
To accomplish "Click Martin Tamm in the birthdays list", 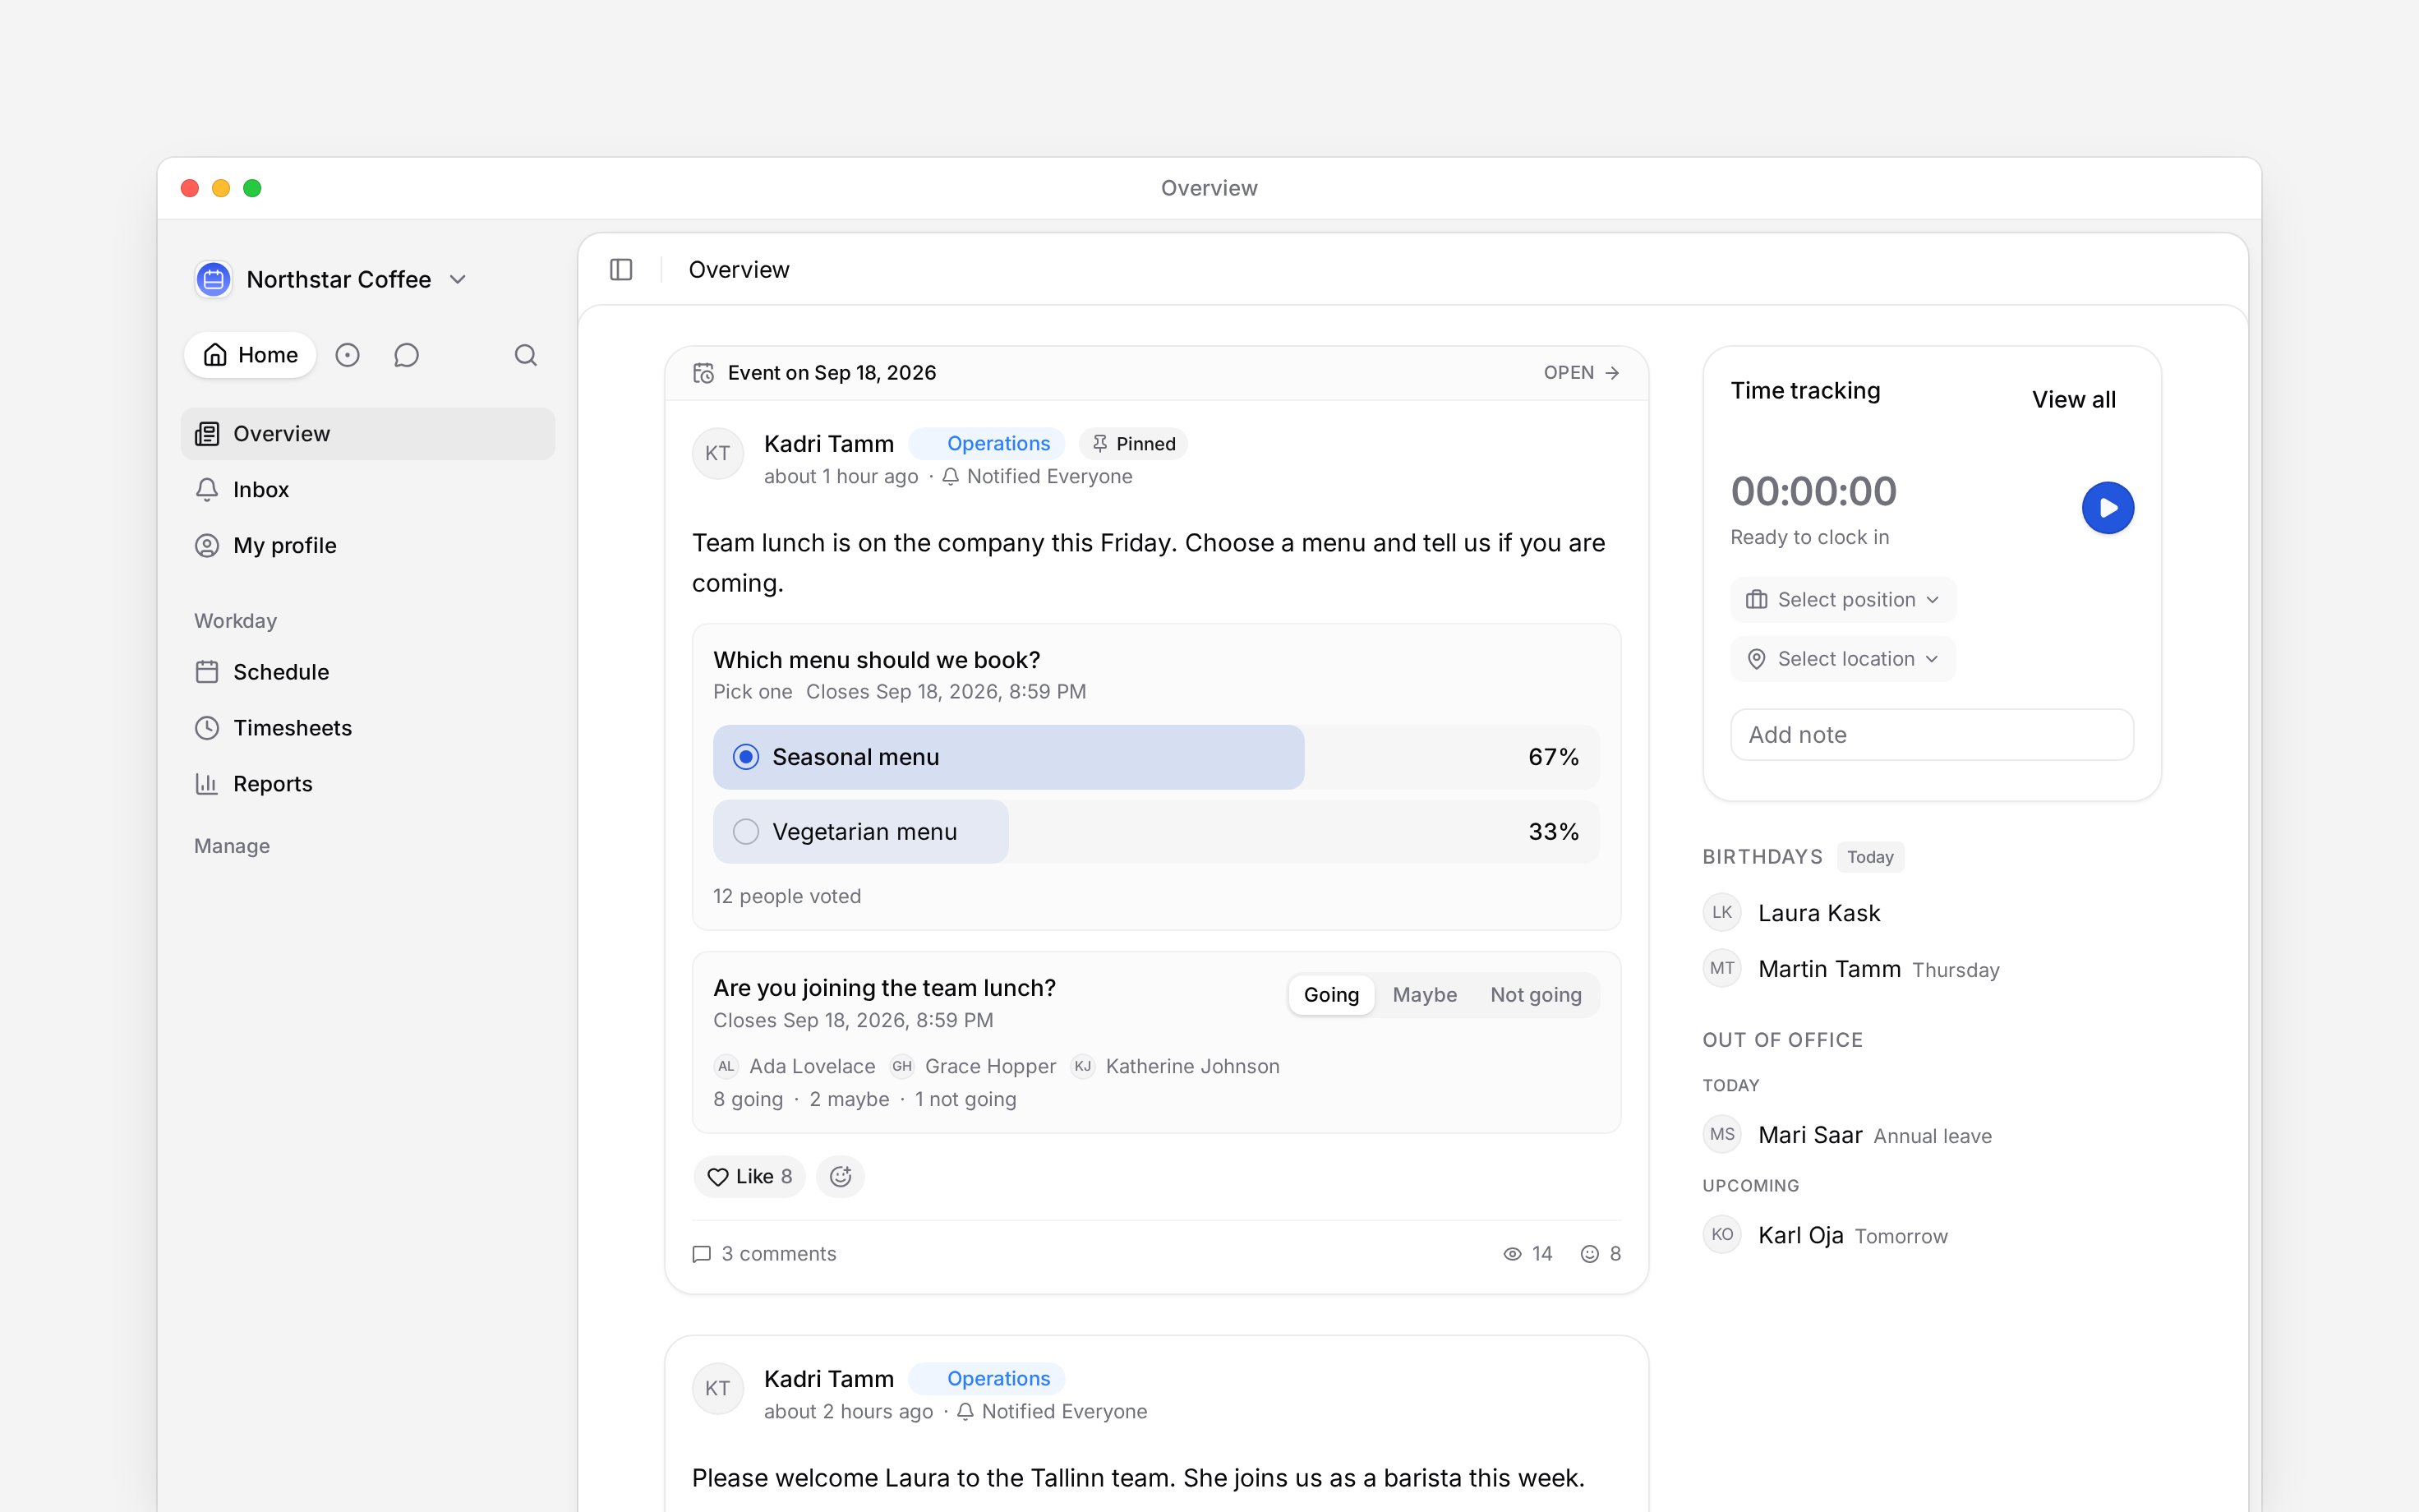I will tap(1829, 969).
